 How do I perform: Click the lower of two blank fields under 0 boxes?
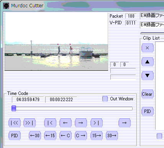(x=123, y=77)
